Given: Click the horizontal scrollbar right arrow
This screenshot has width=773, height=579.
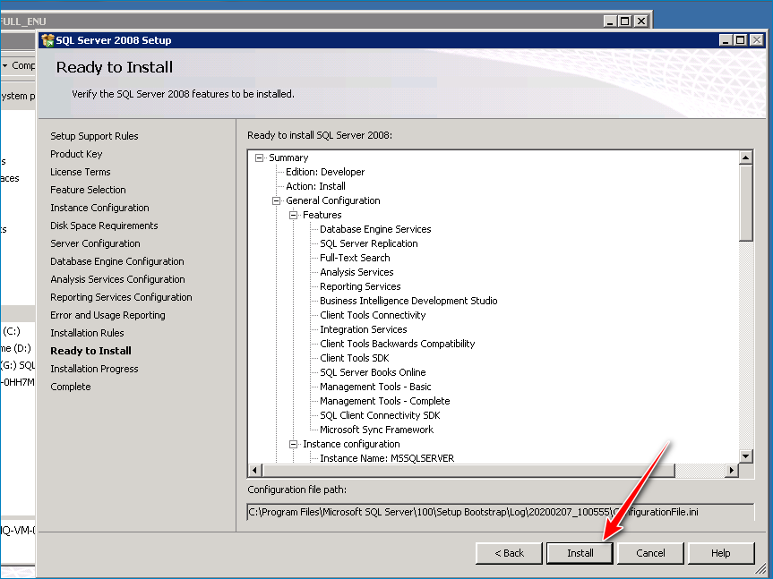Looking at the screenshot, I should (x=732, y=470).
